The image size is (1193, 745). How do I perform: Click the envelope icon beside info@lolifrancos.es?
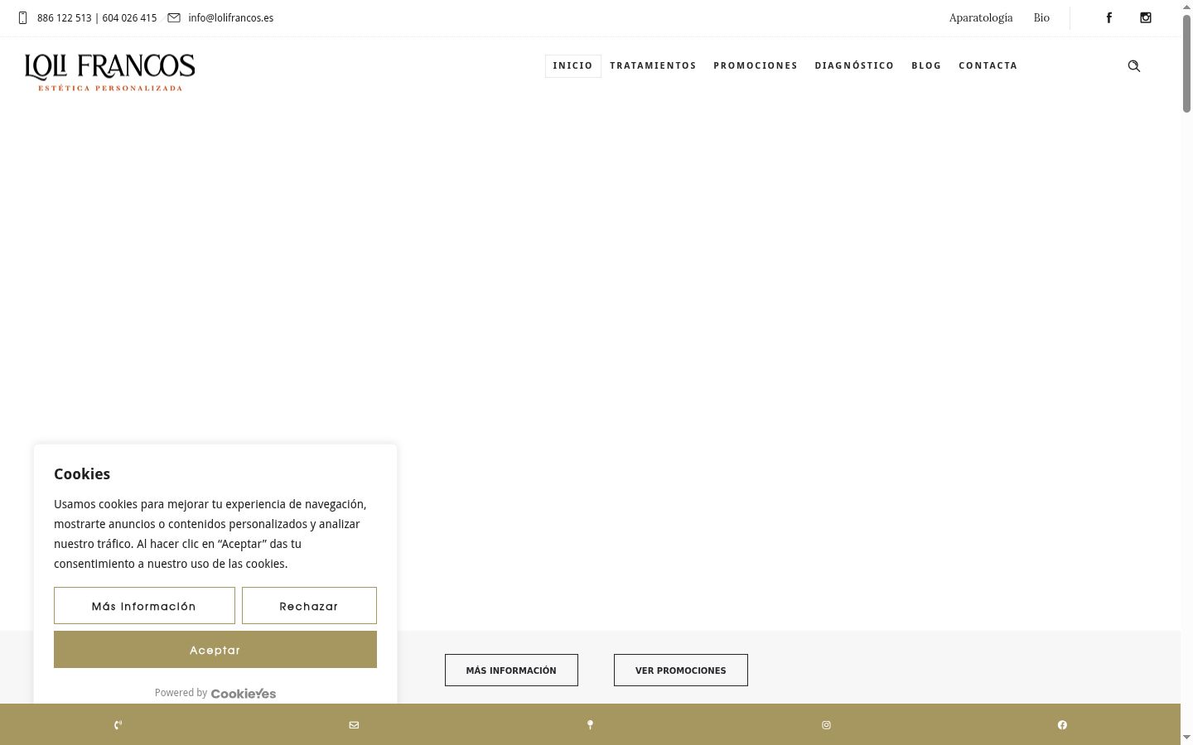174,18
